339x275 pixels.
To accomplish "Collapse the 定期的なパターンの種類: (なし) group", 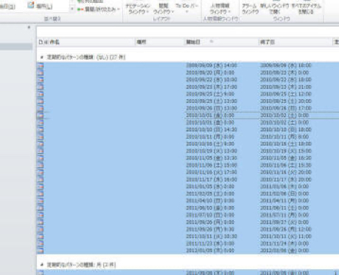I will coord(41,57).
